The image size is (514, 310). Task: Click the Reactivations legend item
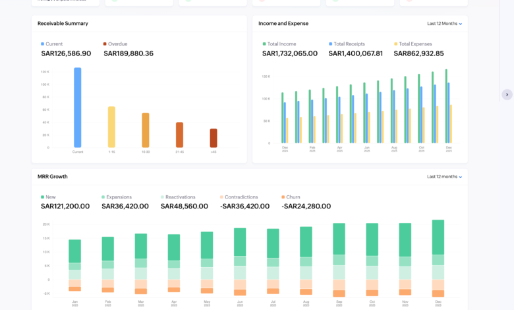pos(182,197)
